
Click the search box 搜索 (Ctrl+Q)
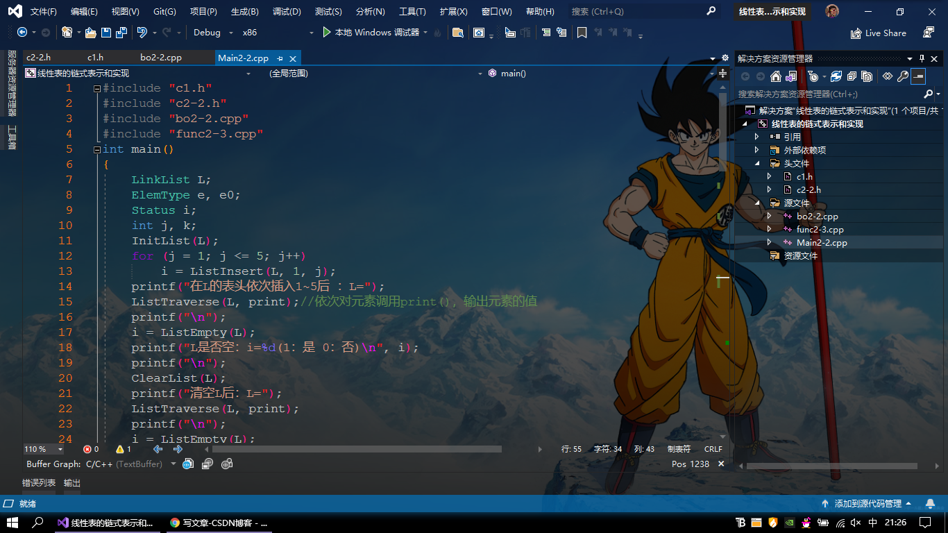coord(643,12)
